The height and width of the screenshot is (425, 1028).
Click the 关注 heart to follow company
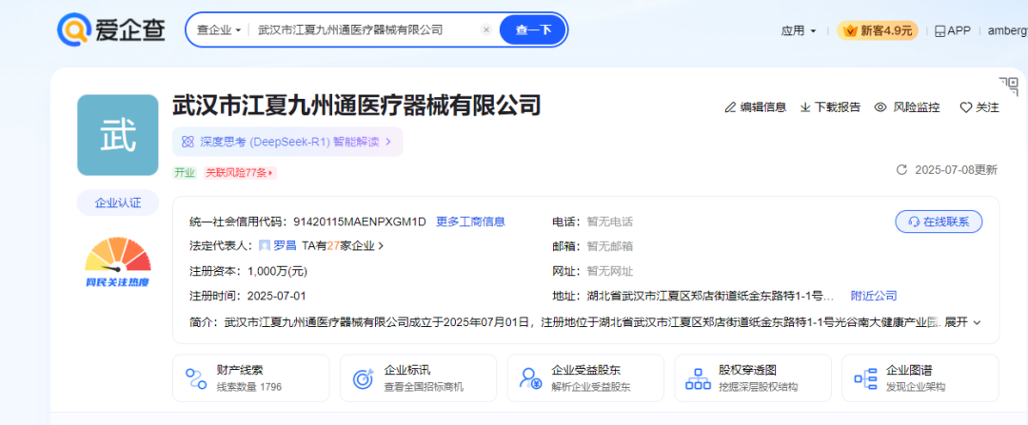pos(979,107)
